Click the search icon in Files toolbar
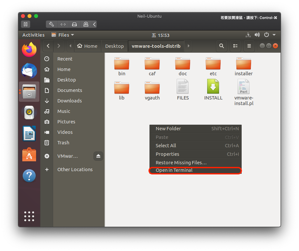Image resolution: width=299 pixels, height=251 pixels. tap(222, 46)
